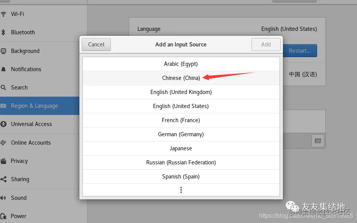
Task: Click English (United States) language value
Action: tap(289, 29)
